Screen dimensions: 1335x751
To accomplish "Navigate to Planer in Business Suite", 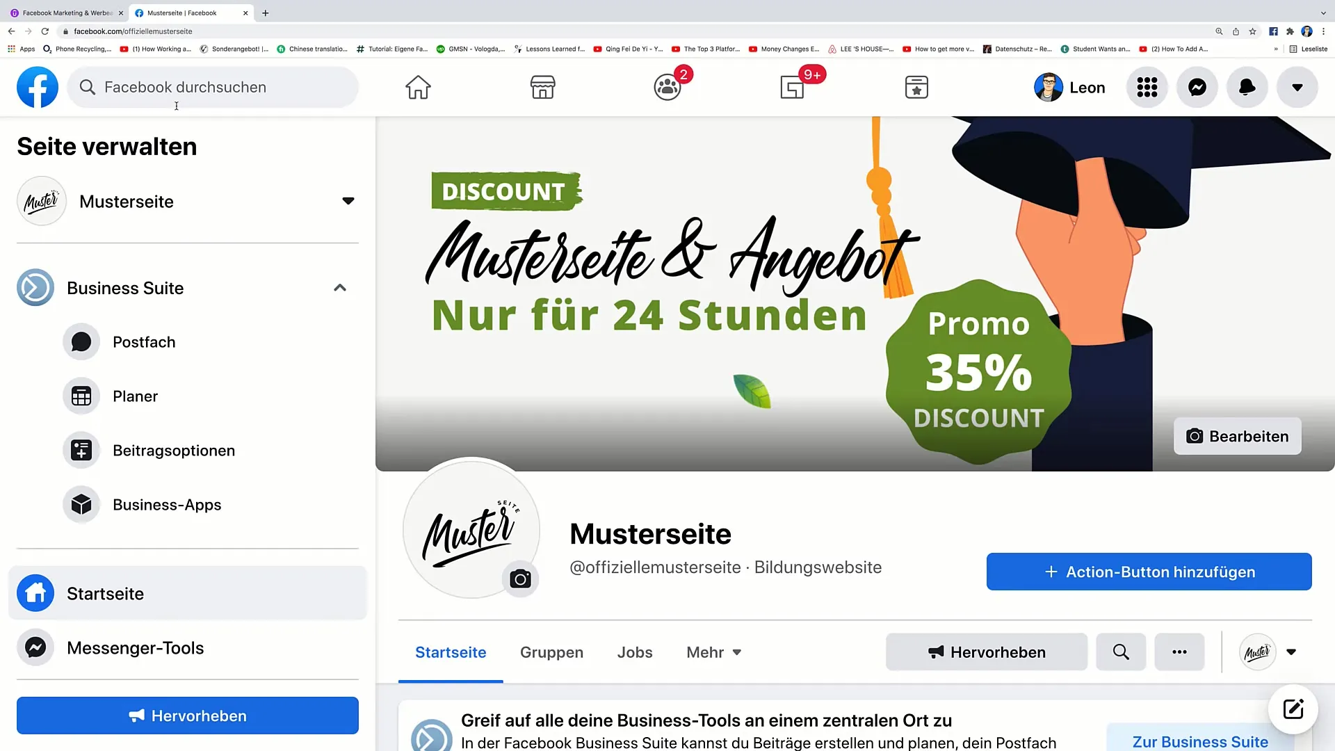I will (x=135, y=396).
